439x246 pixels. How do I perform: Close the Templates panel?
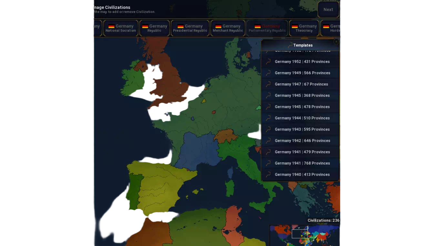coord(336,41)
